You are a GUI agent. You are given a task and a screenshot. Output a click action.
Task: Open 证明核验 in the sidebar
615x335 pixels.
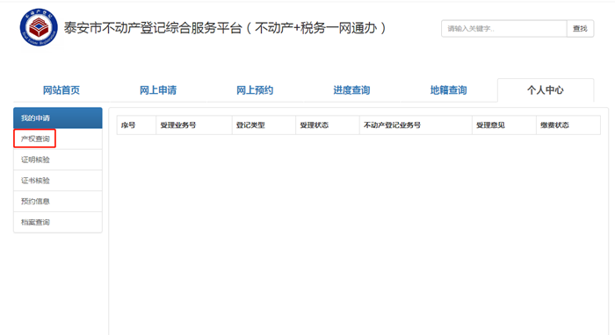[x=58, y=160]
